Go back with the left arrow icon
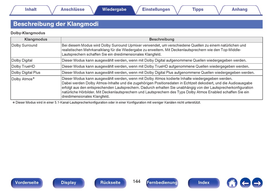273x191 pixels. point(245,183)
